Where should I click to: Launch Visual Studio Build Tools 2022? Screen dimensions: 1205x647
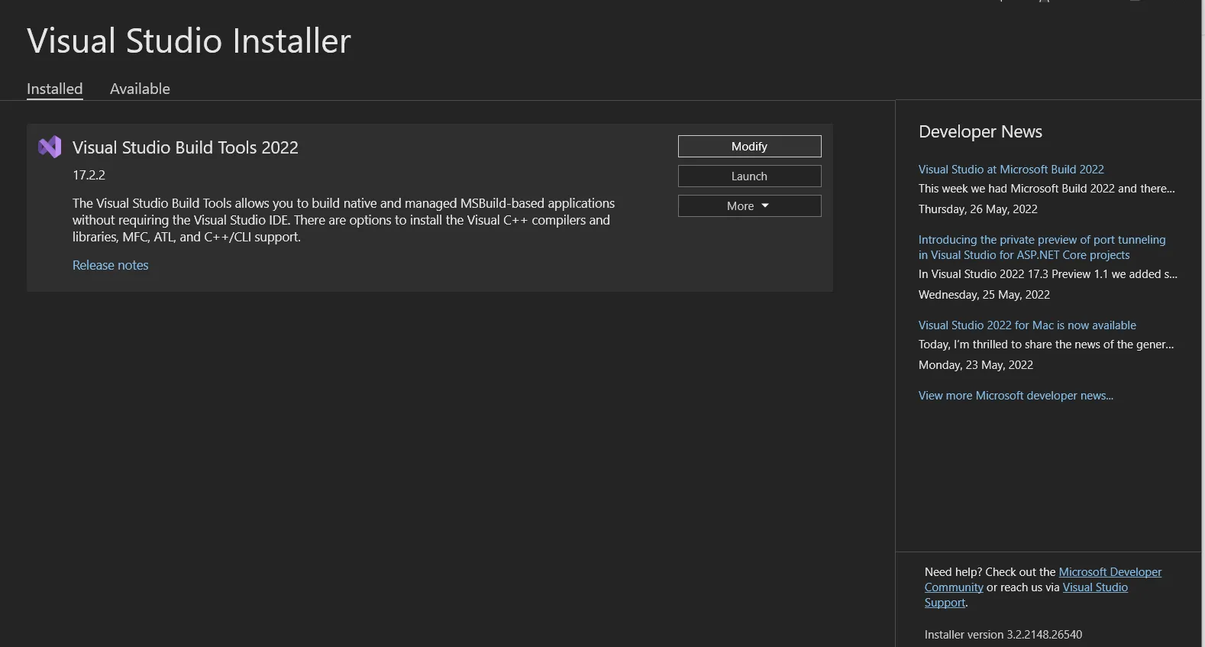[749, 176]
